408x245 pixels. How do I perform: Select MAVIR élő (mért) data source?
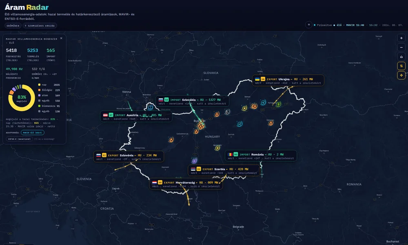point(33,133)
